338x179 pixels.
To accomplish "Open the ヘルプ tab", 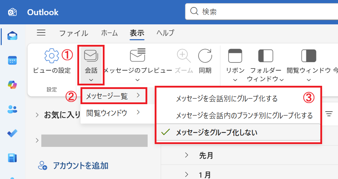I will [x=165, y=33].
